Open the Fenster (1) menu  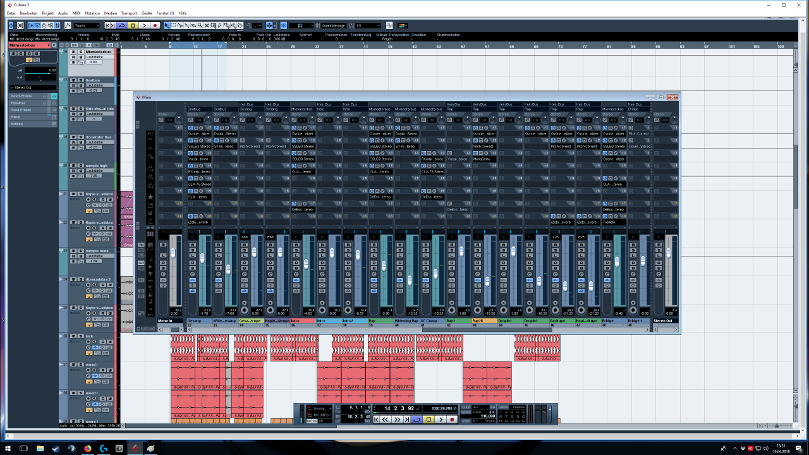pos(166,13)
